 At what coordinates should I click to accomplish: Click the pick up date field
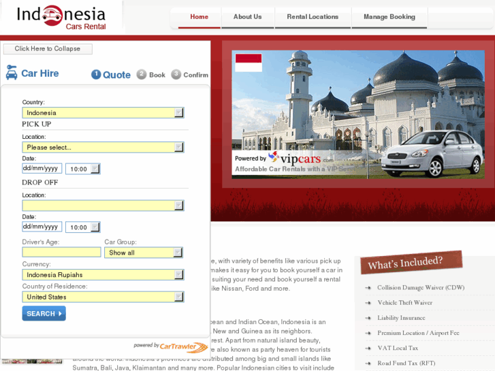tap(42, 168)
